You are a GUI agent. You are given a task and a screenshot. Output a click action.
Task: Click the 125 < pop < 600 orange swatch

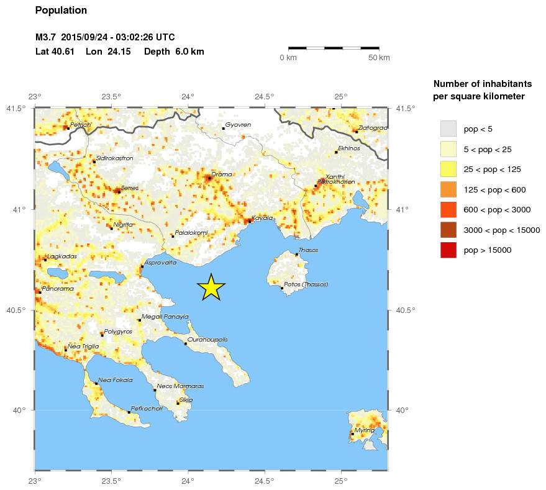click(448, 189)
